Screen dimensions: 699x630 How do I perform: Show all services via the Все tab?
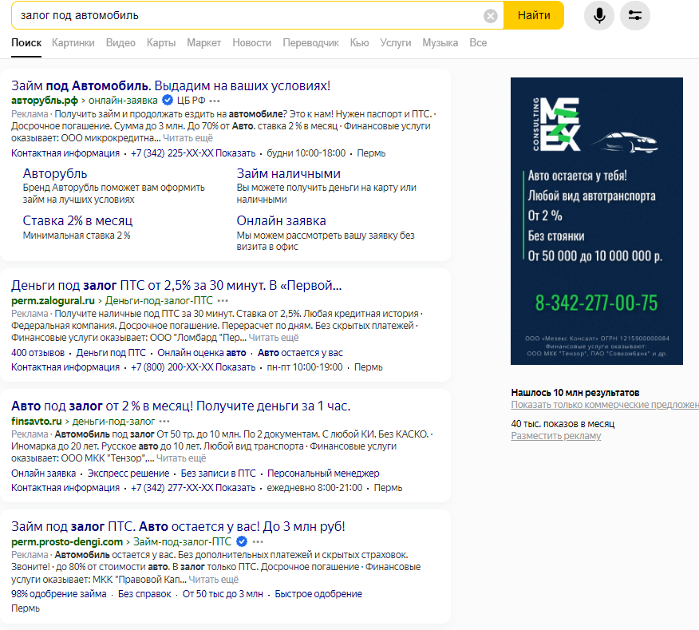pyautogui.click(x=478, y=43)
